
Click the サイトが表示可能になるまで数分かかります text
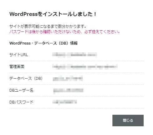(x=48, y=27)
